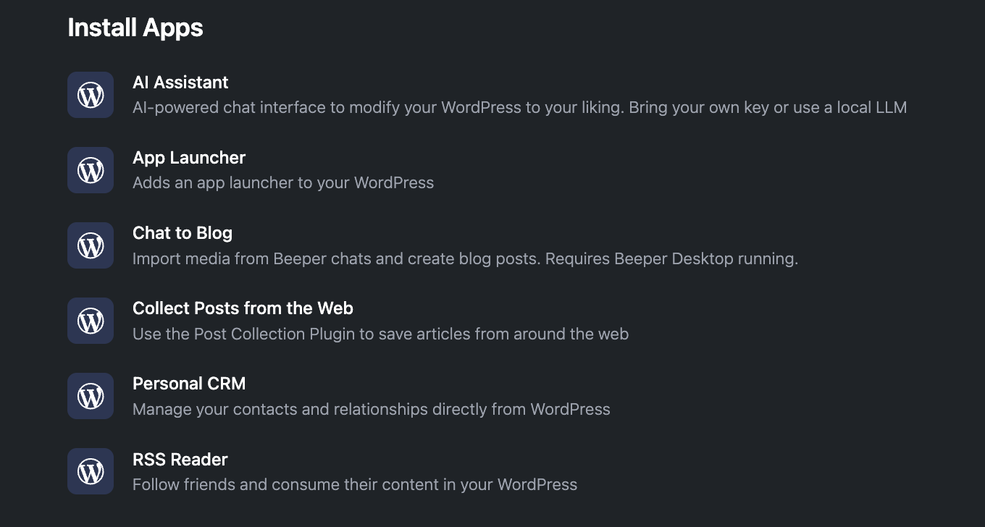The height and width of the screenshot is (527, 985).
Task: Select the AI Assistant app entry
Action: [x=180, y=82]
